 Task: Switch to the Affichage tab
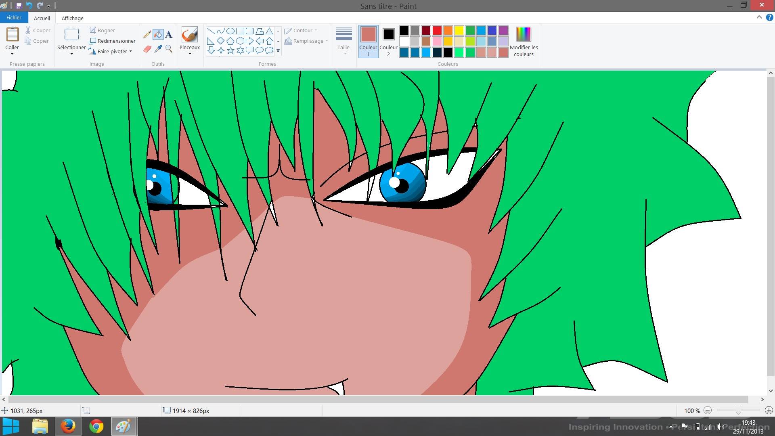point(72,18)
